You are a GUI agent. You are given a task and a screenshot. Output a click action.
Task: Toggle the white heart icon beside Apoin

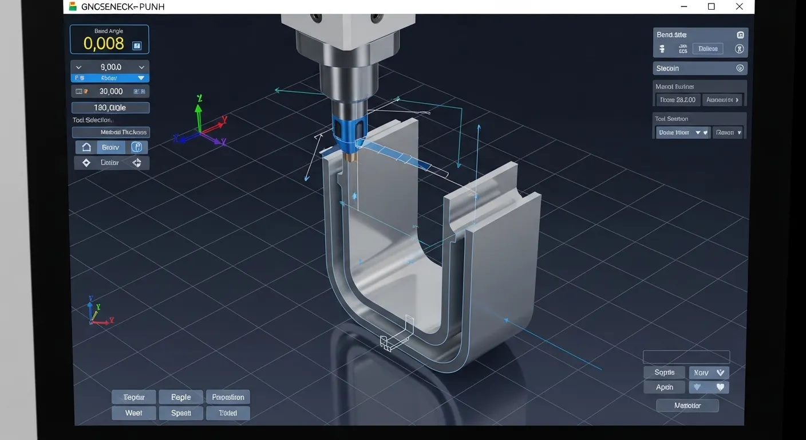(x=720, y=387)
